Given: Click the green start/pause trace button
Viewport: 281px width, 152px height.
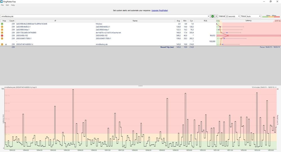Looking at the screenshot, I should click(213, 16).
